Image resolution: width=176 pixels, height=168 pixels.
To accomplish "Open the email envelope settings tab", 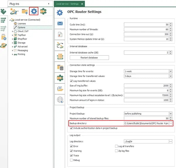I will [x=60, y=24].
